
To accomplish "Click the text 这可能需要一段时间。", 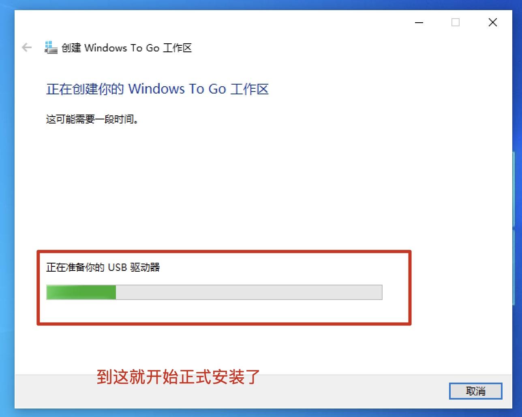I will coord(93,119).
